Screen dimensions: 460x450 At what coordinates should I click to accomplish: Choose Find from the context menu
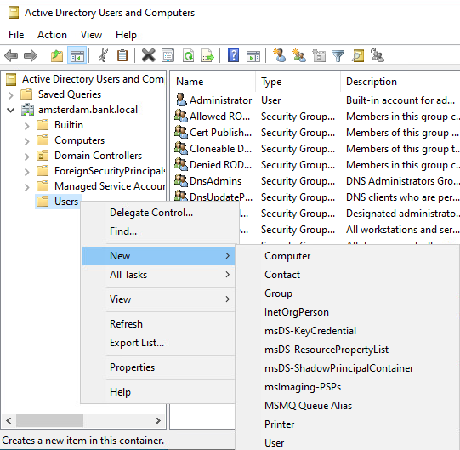[159, 231]
